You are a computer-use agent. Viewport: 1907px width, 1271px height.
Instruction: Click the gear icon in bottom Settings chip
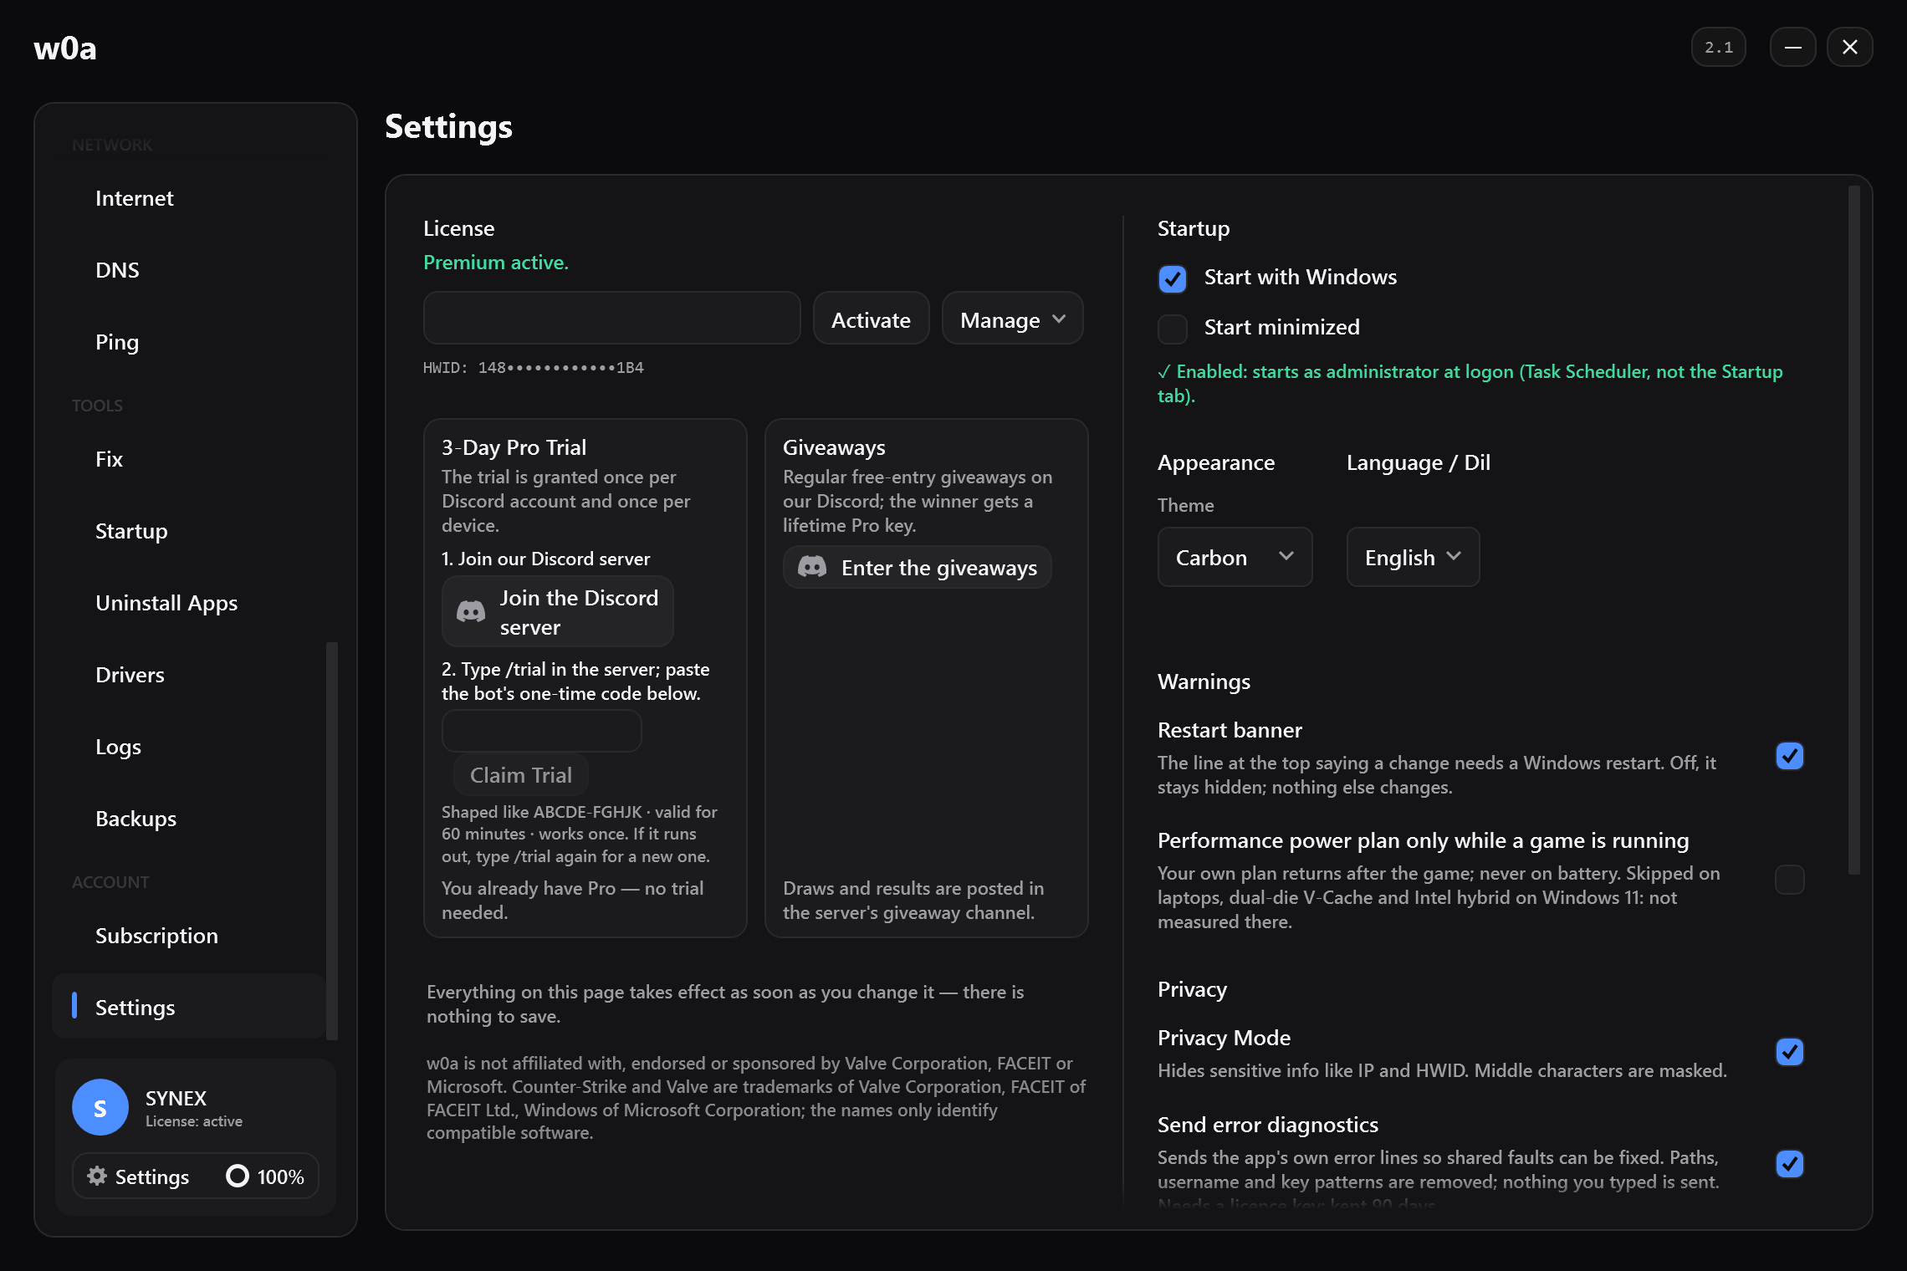click(x=97, y=1176)
